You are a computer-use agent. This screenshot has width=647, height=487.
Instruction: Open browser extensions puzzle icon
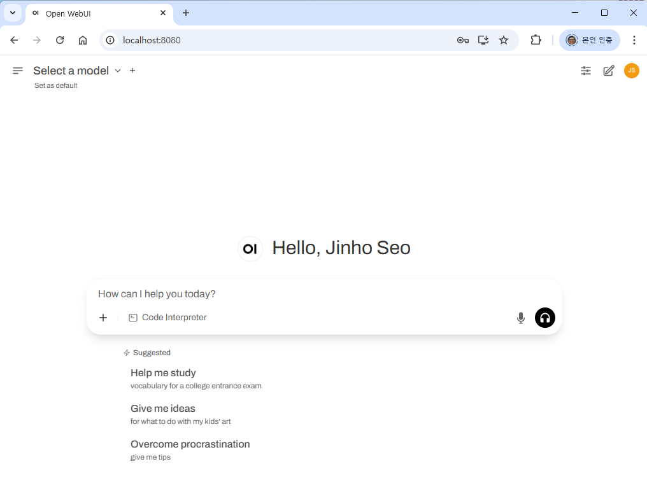coord(536,40)
